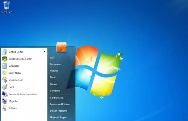Open Control Panel link
Screen dimensions: 188x121
click(57, 98)
